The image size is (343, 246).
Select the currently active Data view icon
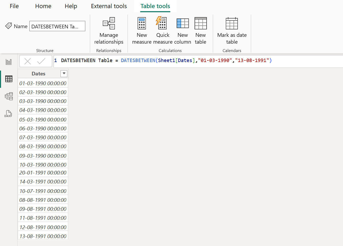(x=9, y=79)
